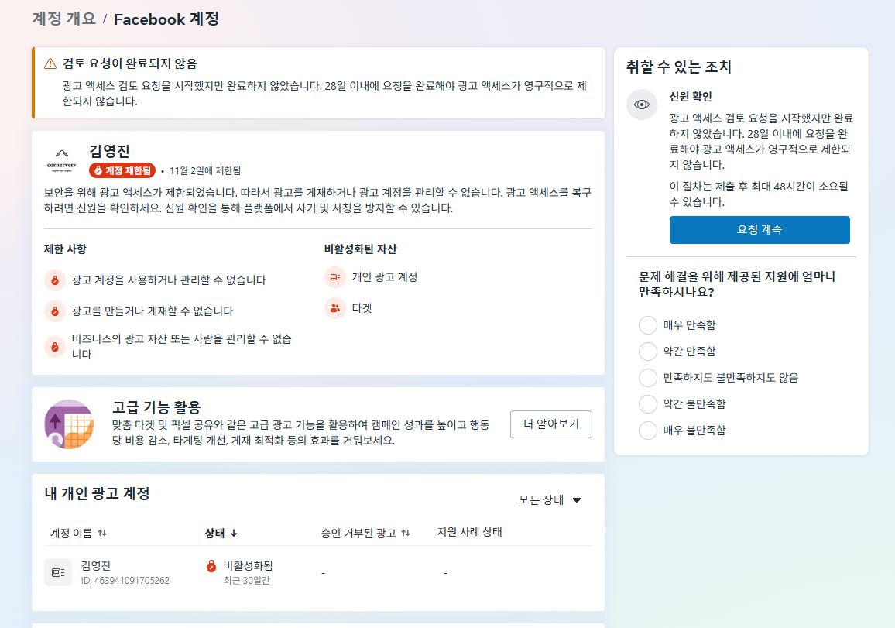895x628 pixels.
Task: Click the ad account icon beside 김영진 row
Action: click(x=58, y=572)
